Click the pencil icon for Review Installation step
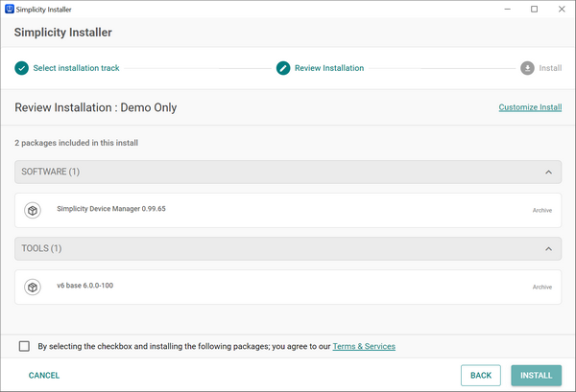Viewport: 576px width, 392px height. click(283, 68)
